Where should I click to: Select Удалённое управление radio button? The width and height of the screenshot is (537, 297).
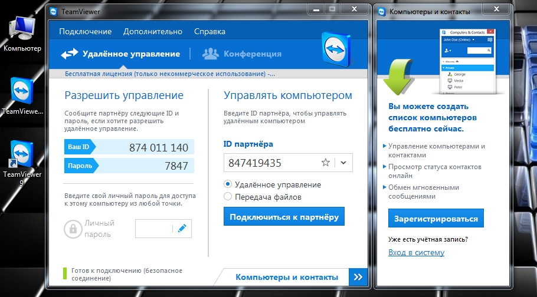(228, 184)
